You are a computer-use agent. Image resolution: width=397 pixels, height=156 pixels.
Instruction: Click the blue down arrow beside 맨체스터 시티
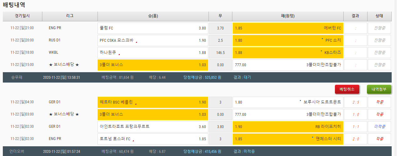[313, 137]
